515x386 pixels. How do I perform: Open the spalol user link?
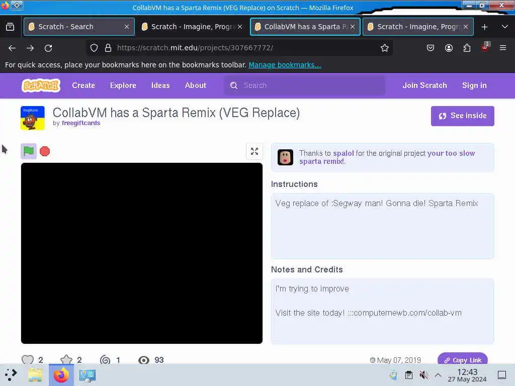point(343,153)
